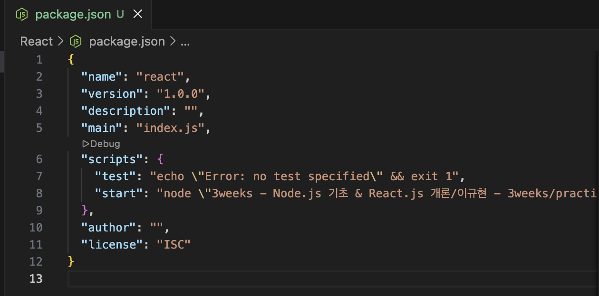This screenshot has width=599, height=296.
Task: Open the React folder breadcrumb
Action: pos(36,42)
